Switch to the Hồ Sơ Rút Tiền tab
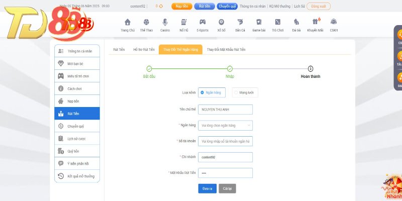This screenshot has height=201, width=402. click(x=144, y=49)
